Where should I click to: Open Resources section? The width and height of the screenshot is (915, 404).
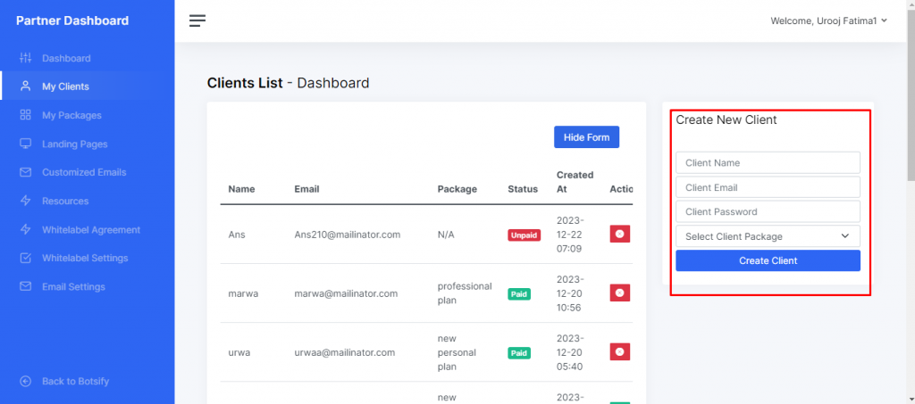point(65,201)
